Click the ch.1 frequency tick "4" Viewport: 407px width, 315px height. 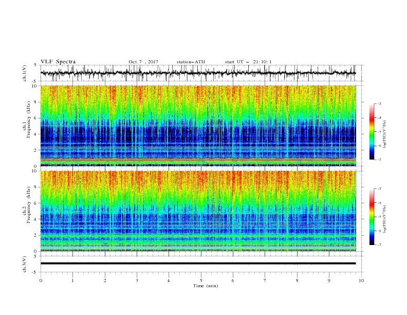[36, 134]
